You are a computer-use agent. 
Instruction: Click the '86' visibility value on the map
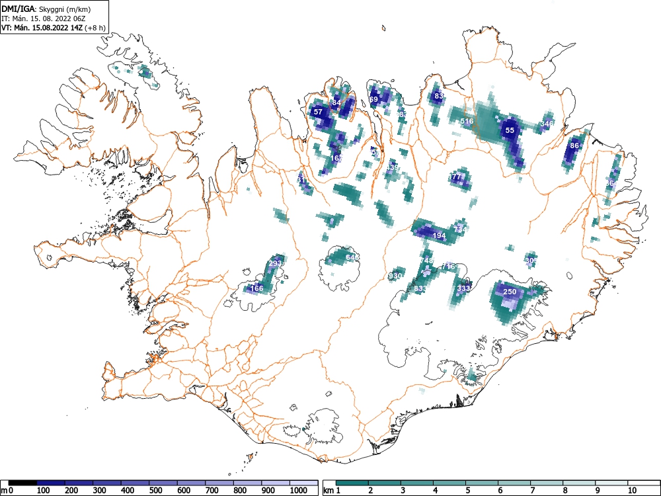click(x=574, y=145)
